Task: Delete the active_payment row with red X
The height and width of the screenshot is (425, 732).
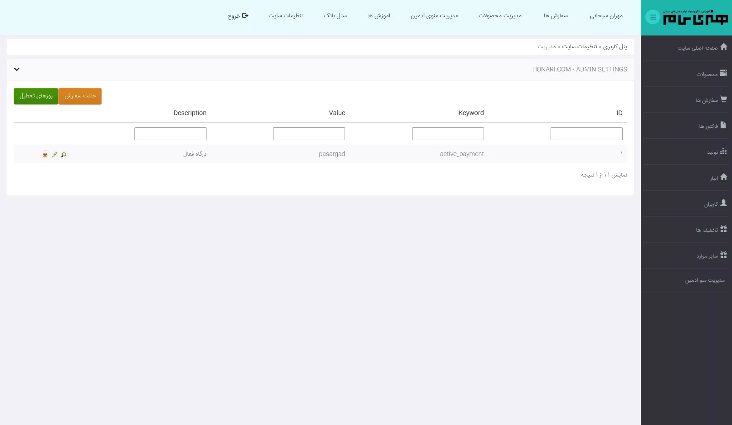Action: pyautogui.click(x=45, y=155)
